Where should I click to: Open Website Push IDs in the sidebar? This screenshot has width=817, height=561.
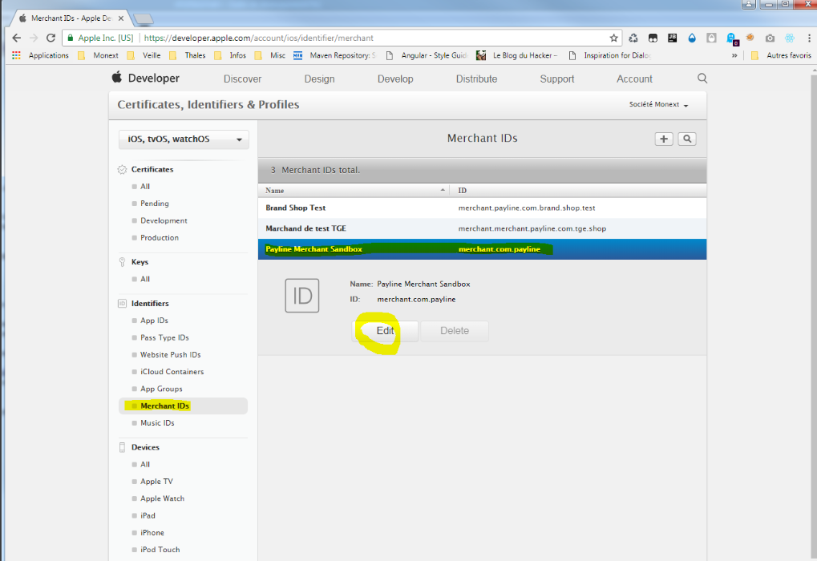pos(171,355)
